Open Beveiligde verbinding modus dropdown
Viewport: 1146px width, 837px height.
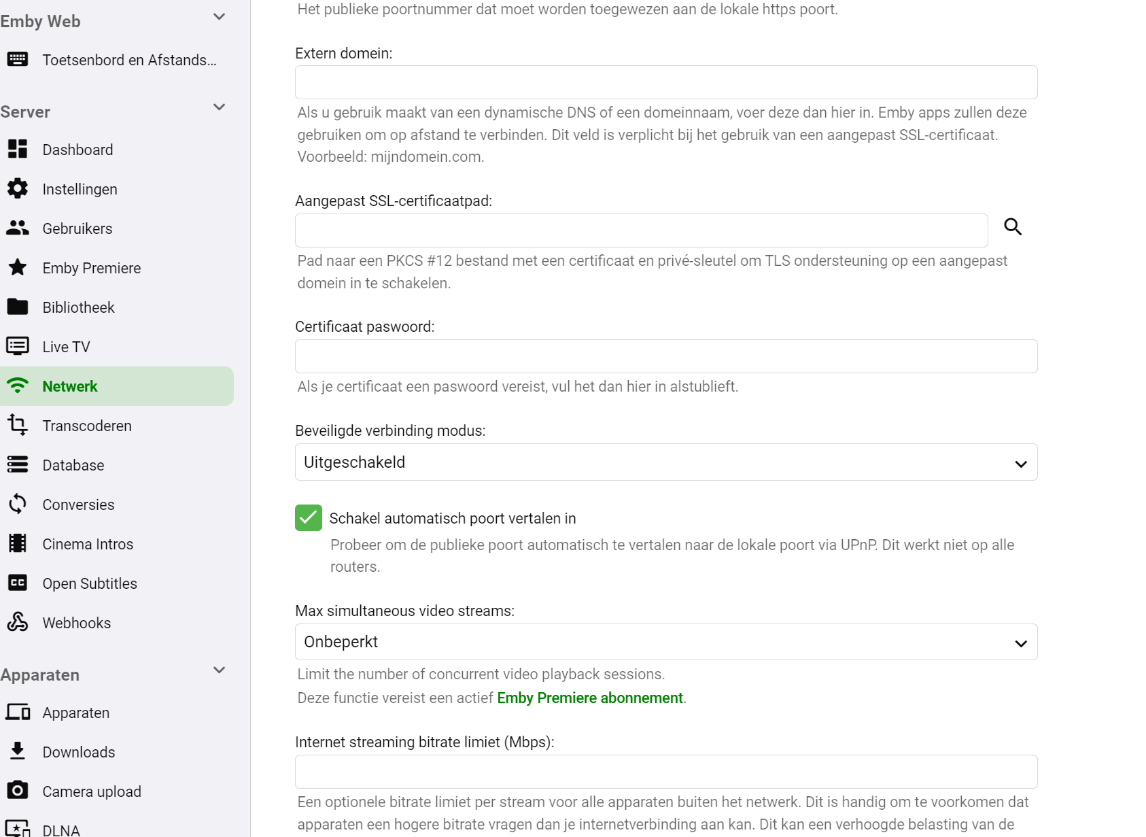[665, 462]
